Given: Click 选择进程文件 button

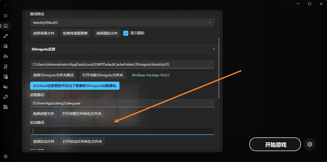Looking at the screenshot, I should tap(44, 114).
